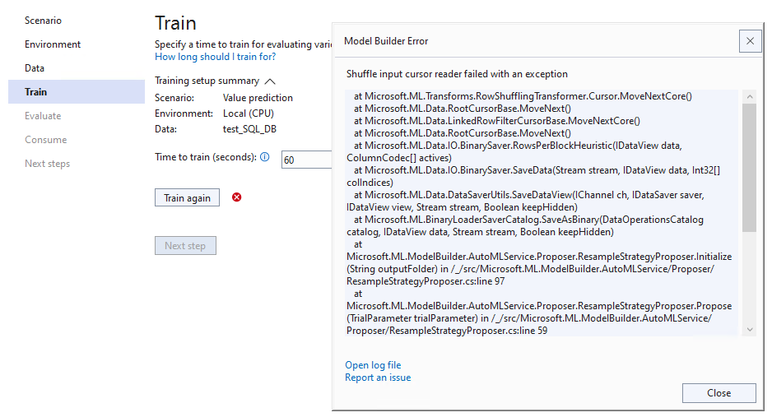The width and height of the screenshot is (772, 417).
Task: Click the error details scrollbar thumb
Action: pos(749,167)
